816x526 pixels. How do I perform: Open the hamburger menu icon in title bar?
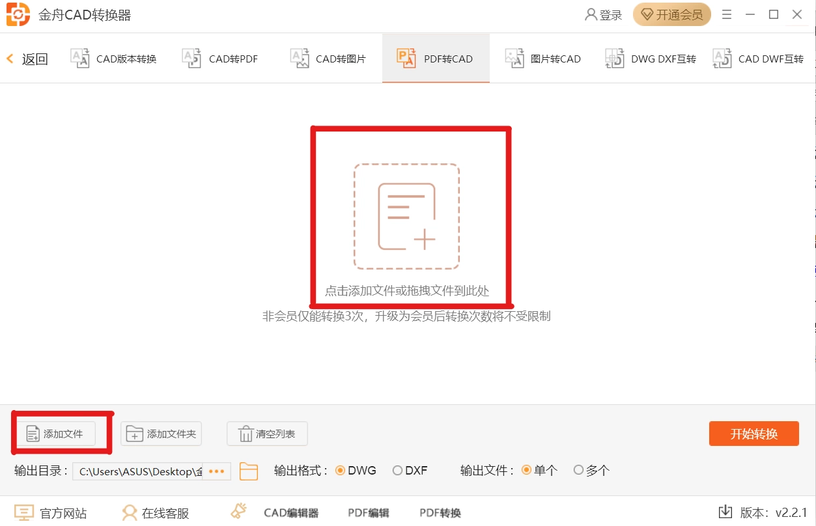tap(727, 14)
